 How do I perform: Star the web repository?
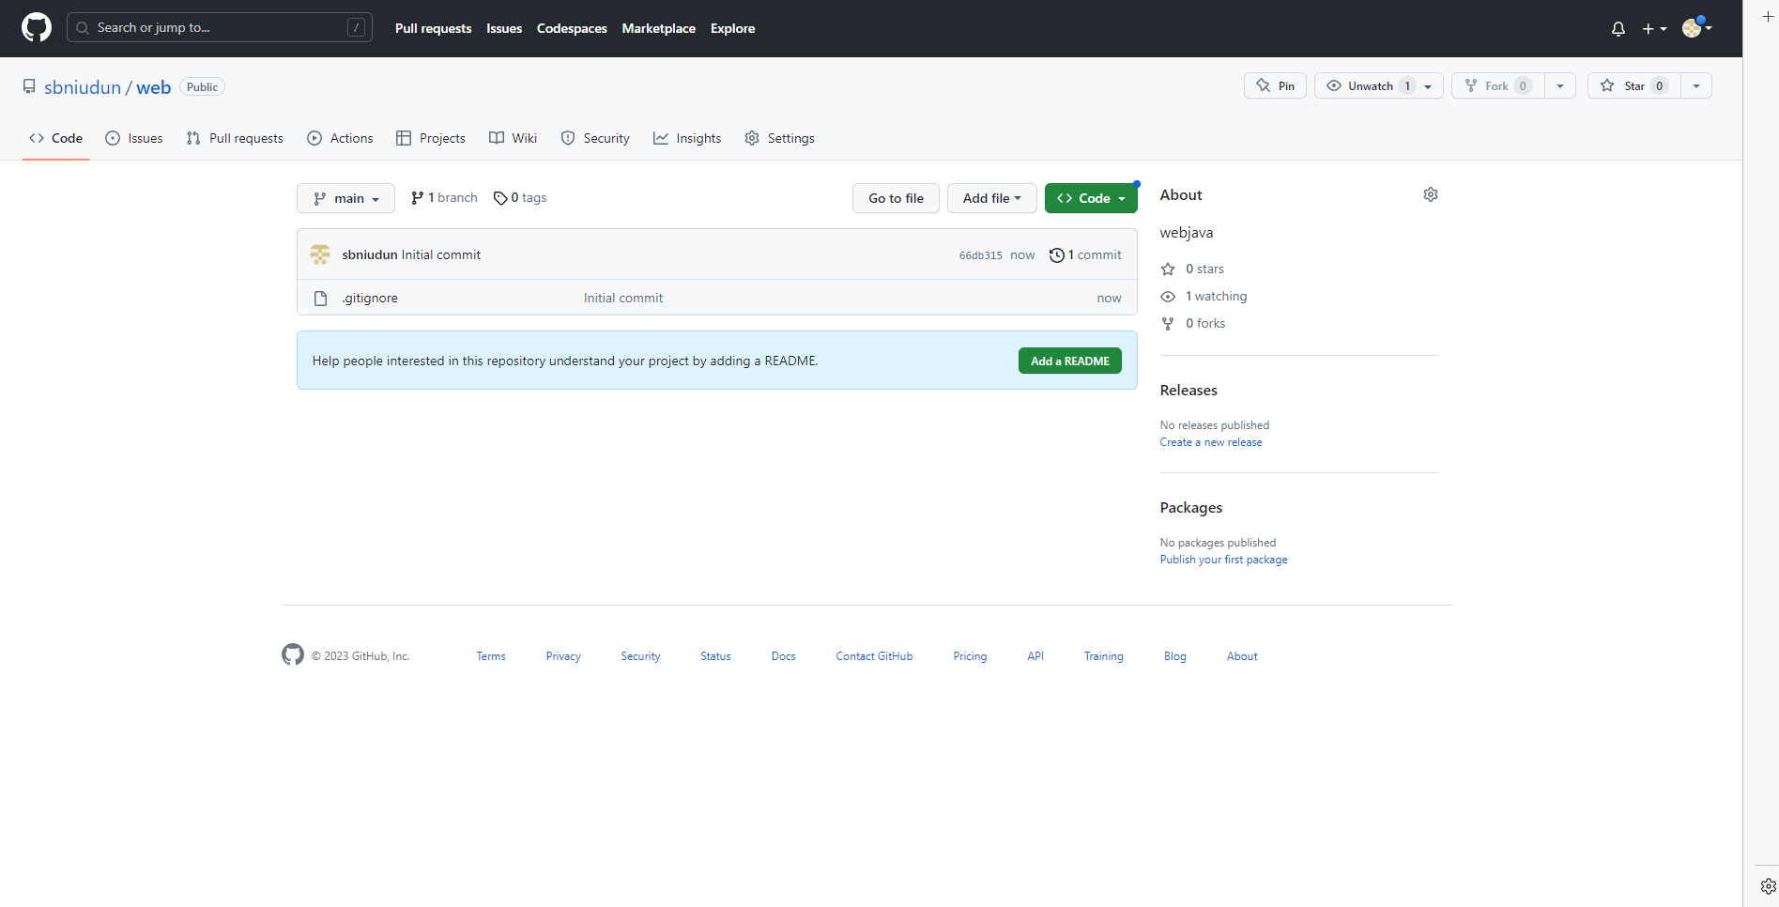pyautogui.click(x=1633, y=86)
